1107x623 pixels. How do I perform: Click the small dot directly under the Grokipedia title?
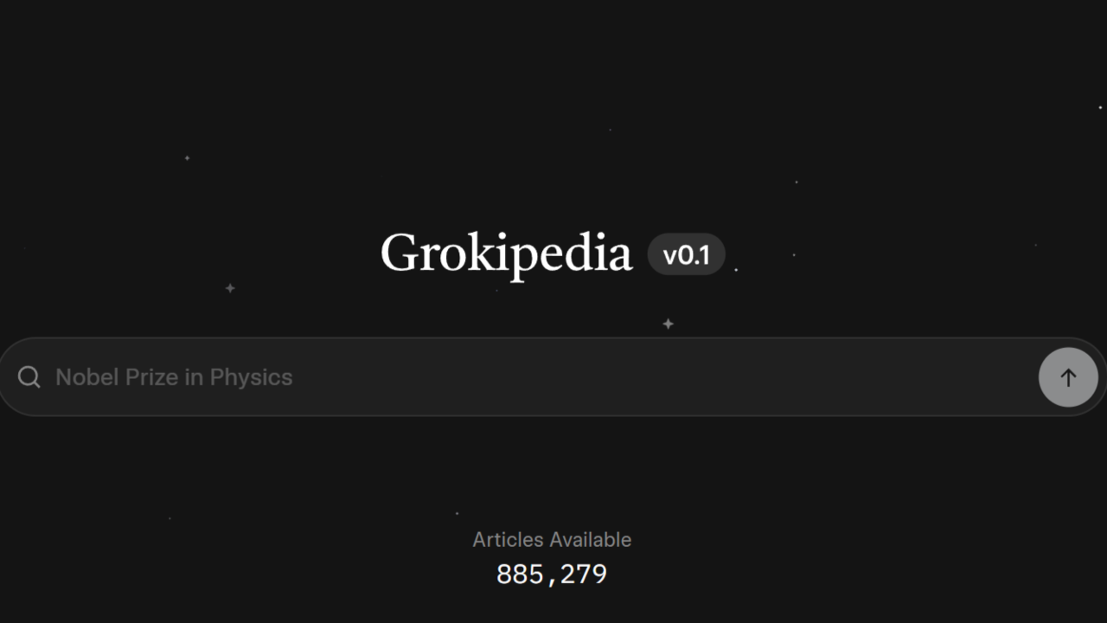click(x=496, y=291)
